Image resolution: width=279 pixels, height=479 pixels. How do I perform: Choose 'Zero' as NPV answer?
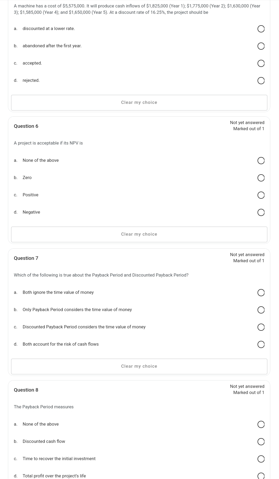[261, 178]
